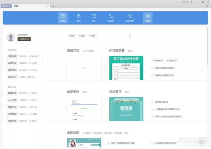Expand the chevron on the 市场营销 row
This screenshot has height=149, width=211.
[42, 114]
